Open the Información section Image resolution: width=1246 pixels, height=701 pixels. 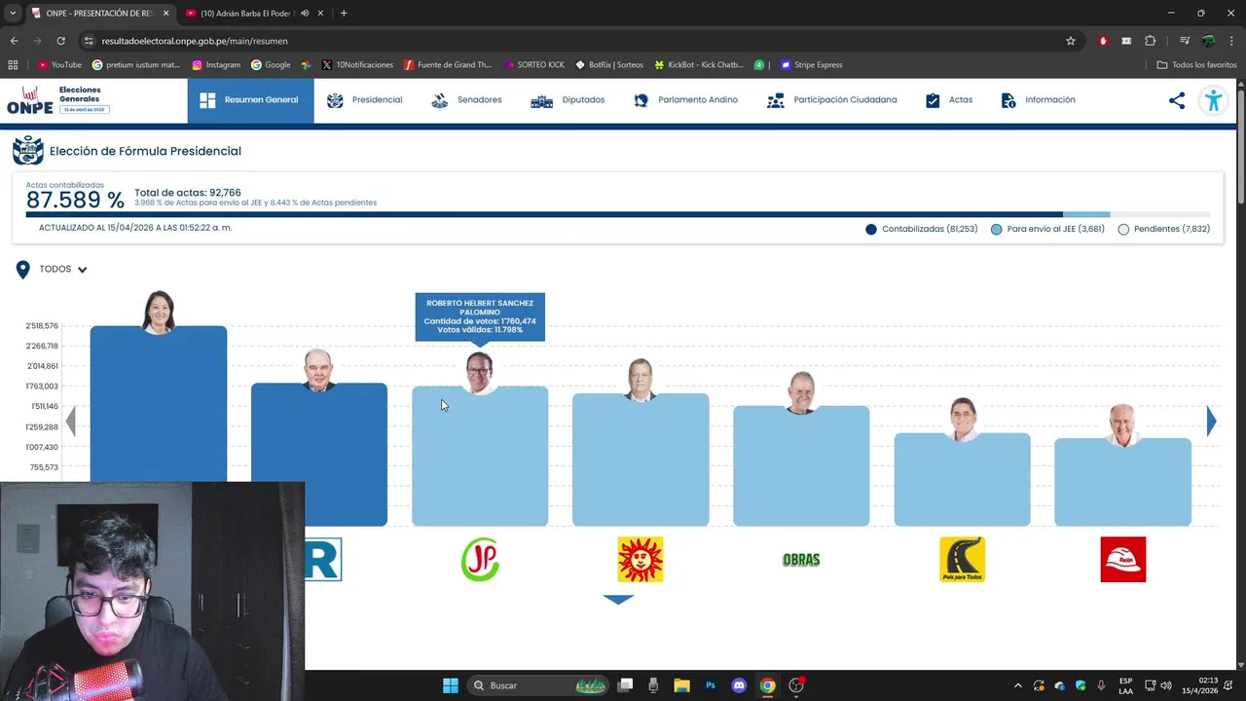point(1038,100)
